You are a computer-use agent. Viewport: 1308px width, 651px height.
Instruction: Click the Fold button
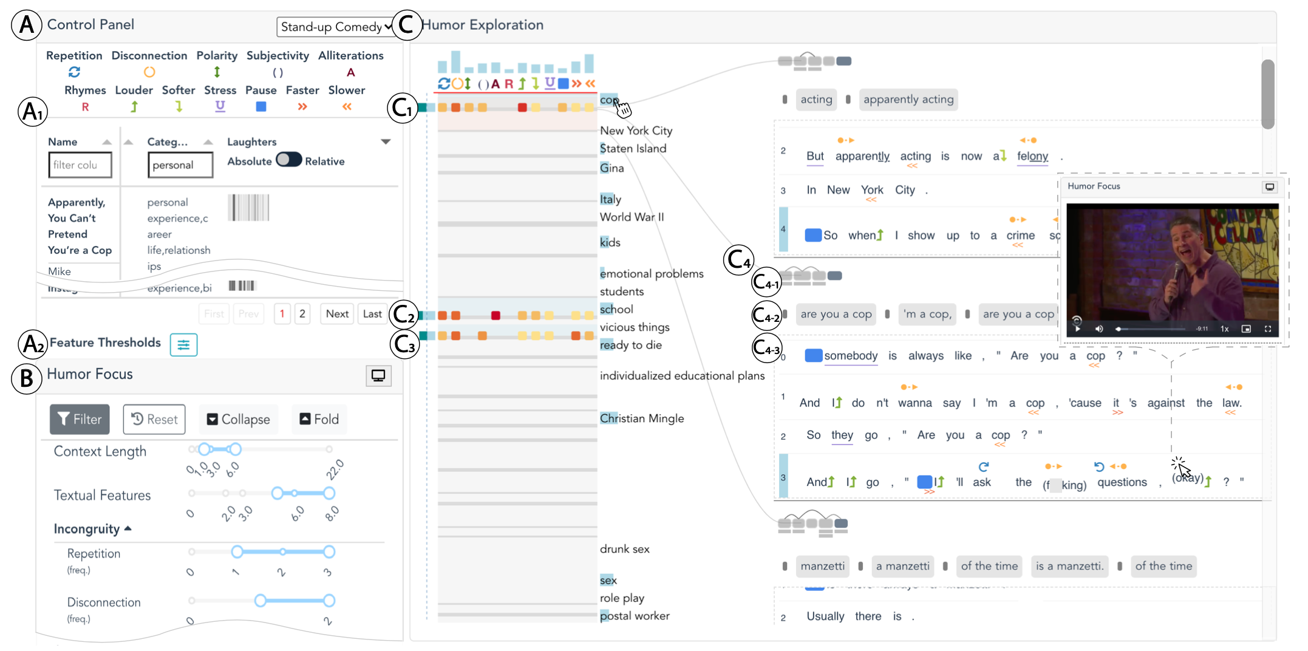pyautogui.click(x=319, y=420)
